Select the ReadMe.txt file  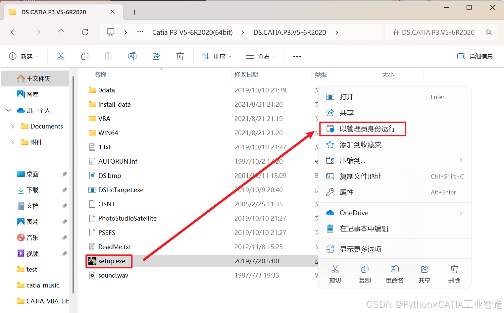115,247
